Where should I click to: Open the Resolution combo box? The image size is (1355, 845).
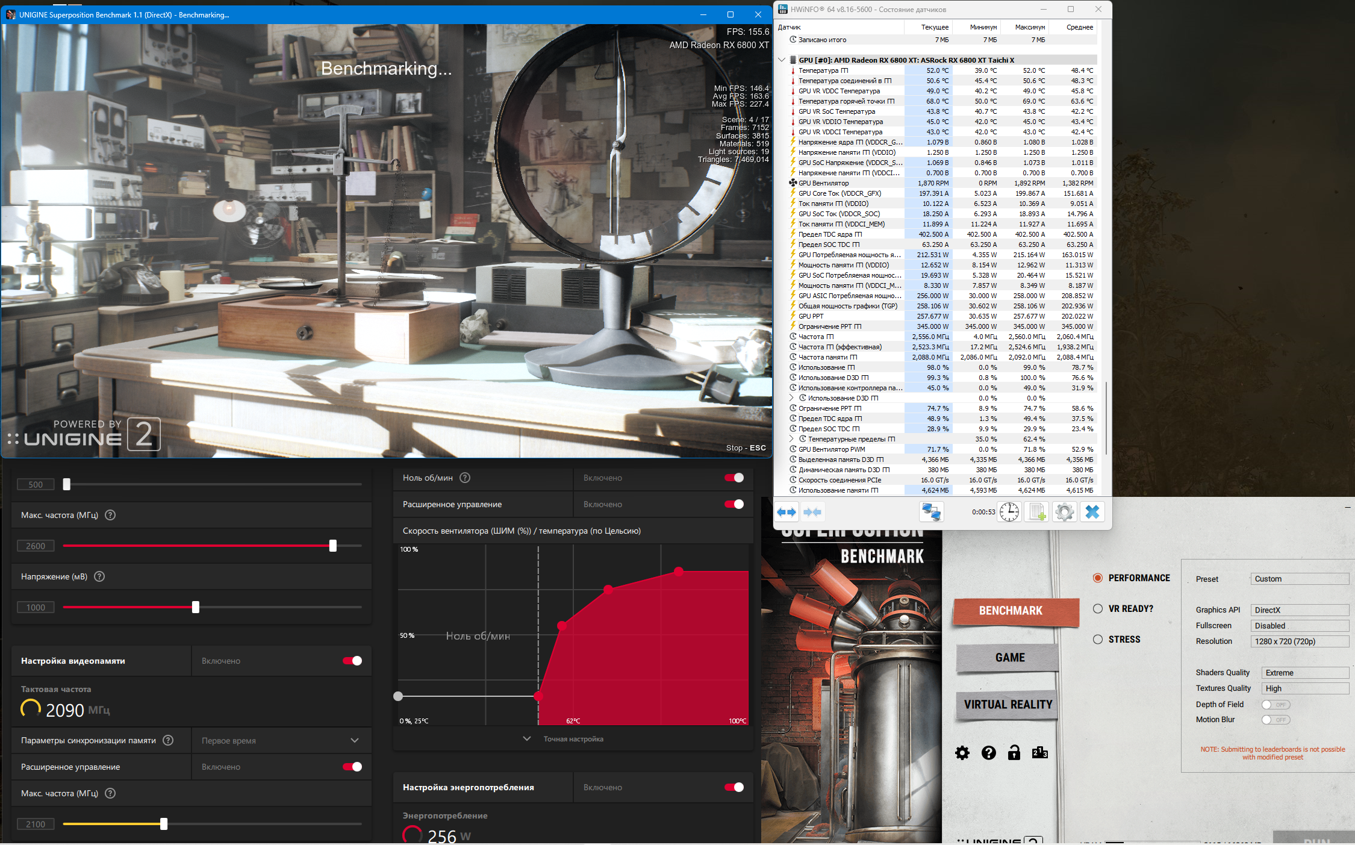[x=1299, y=641]
